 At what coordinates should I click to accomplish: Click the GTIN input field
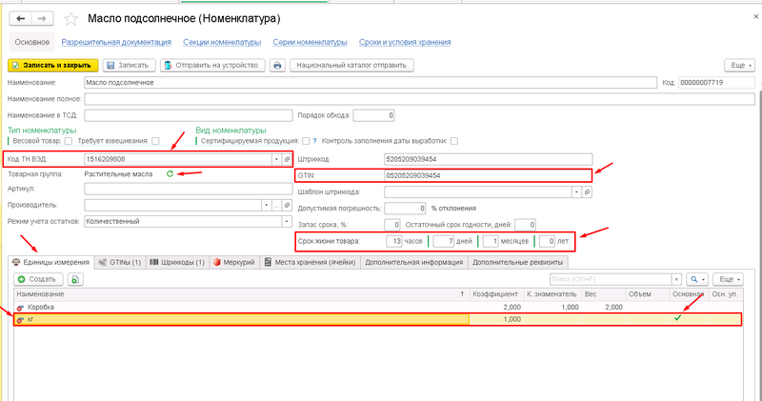pyautogui.click(x=488, y=175)
